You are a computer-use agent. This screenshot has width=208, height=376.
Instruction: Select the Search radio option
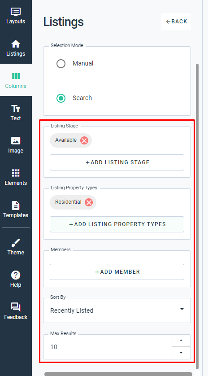click(x=61, y=98)
